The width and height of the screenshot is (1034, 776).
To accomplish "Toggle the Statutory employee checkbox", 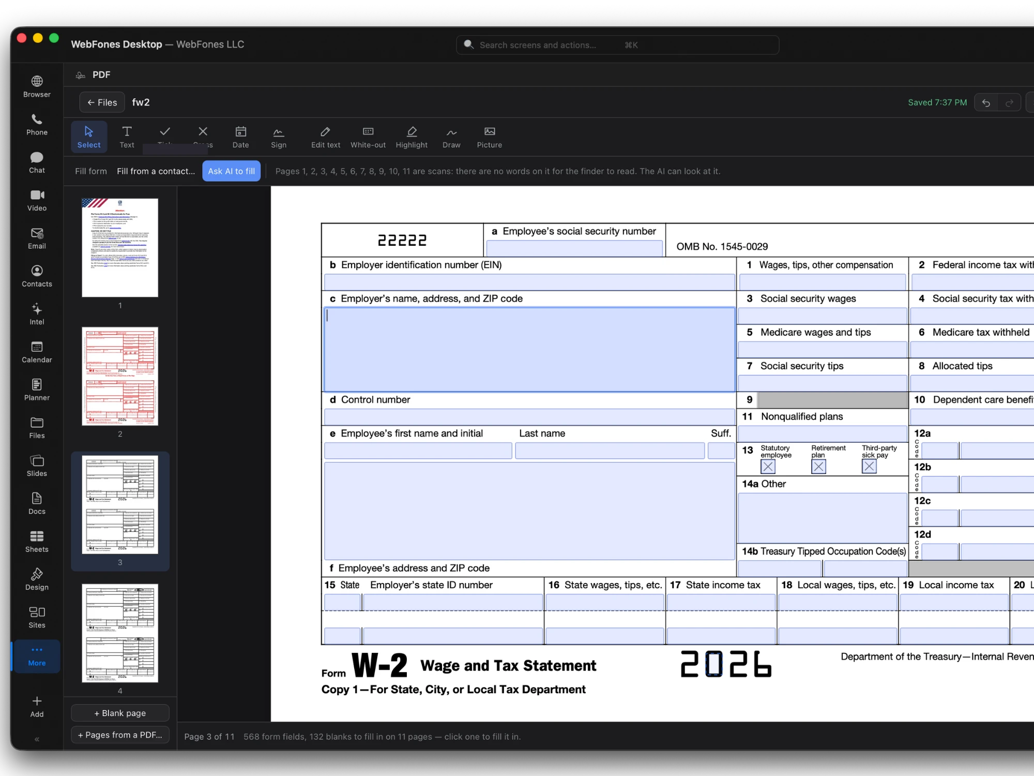I will tap(768, 467).
